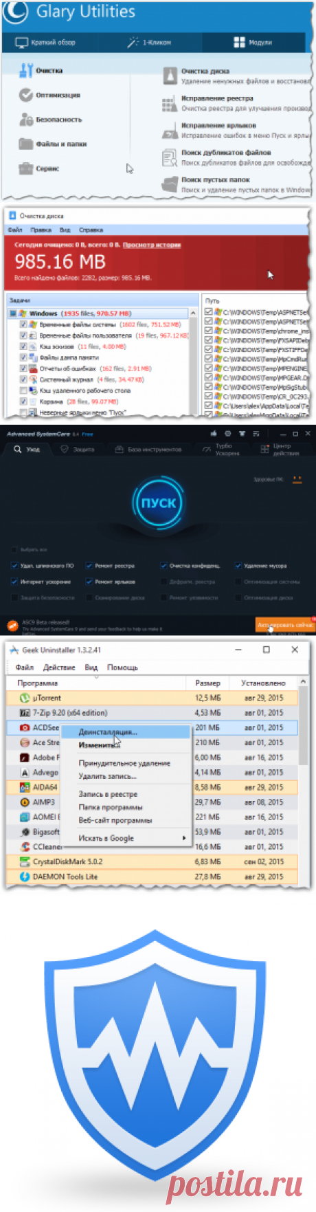The image size is (316, 1212).
Task: Toggle the Интернет ускорение checkbox
Action: click(14, 582)
